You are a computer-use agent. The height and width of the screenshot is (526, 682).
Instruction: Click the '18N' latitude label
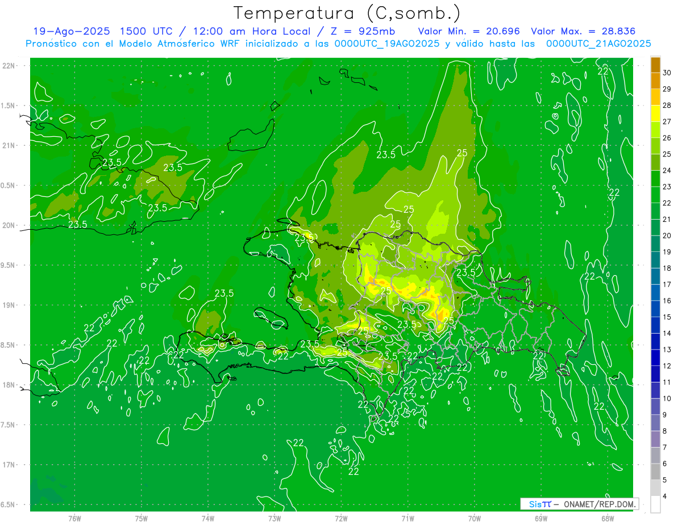(x=9, y=385)
